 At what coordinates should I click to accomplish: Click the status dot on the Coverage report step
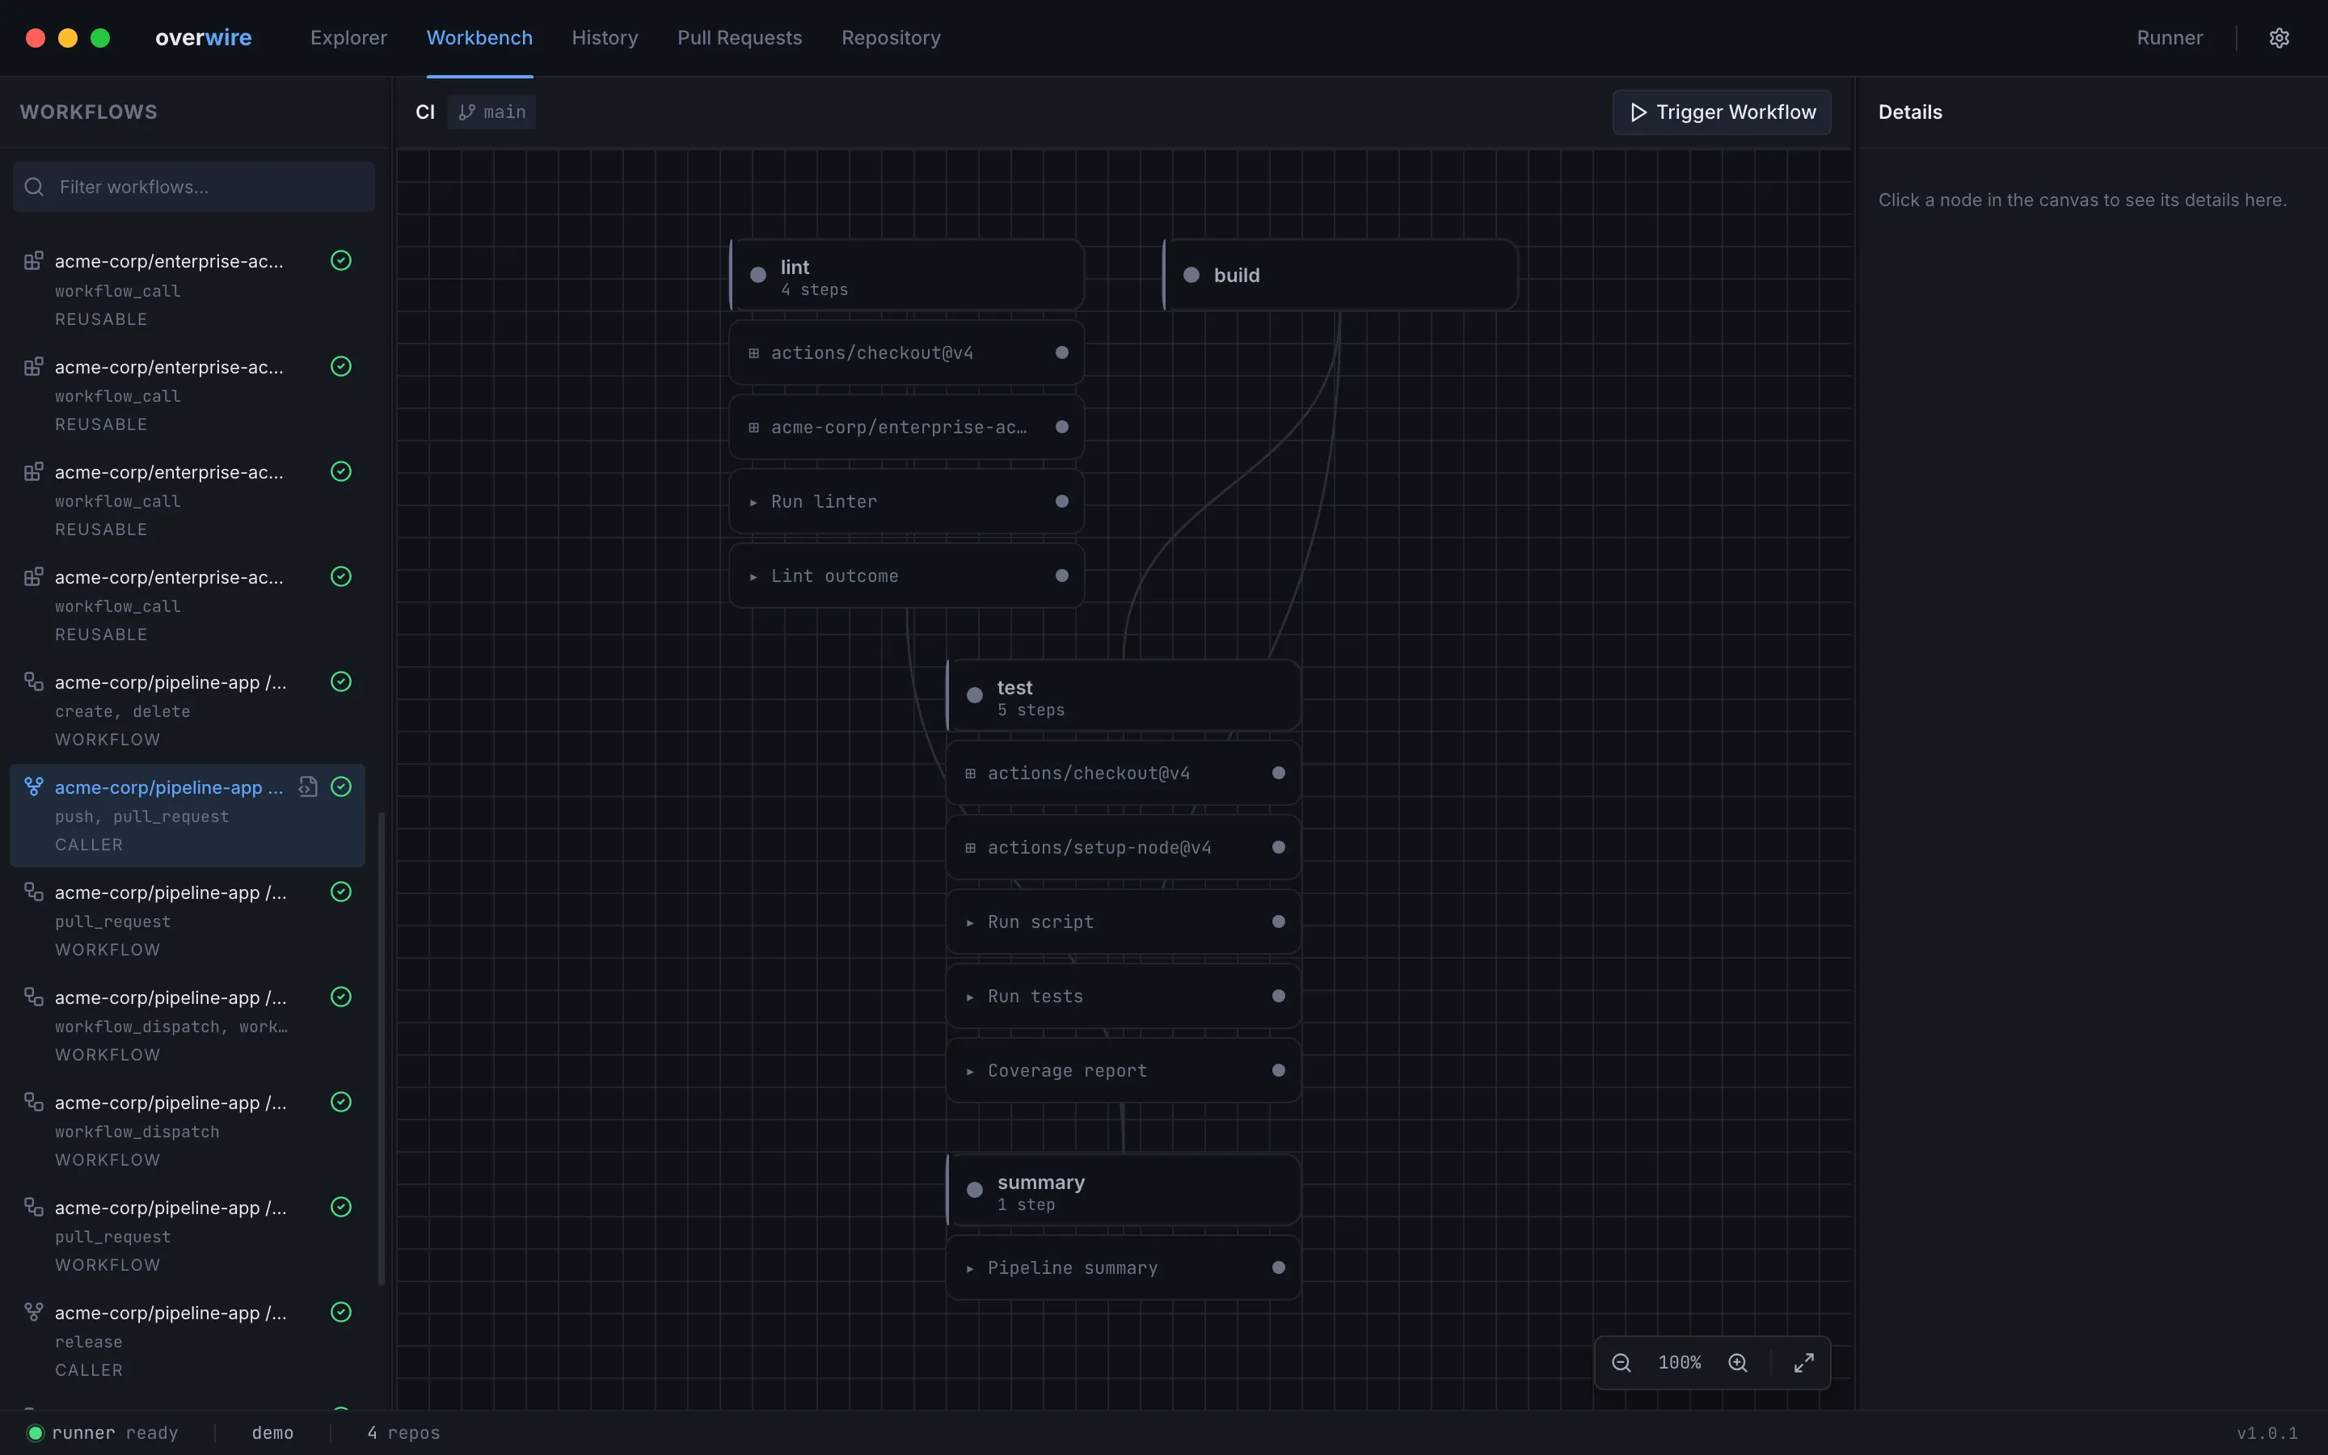(x=1279, y=1071)
